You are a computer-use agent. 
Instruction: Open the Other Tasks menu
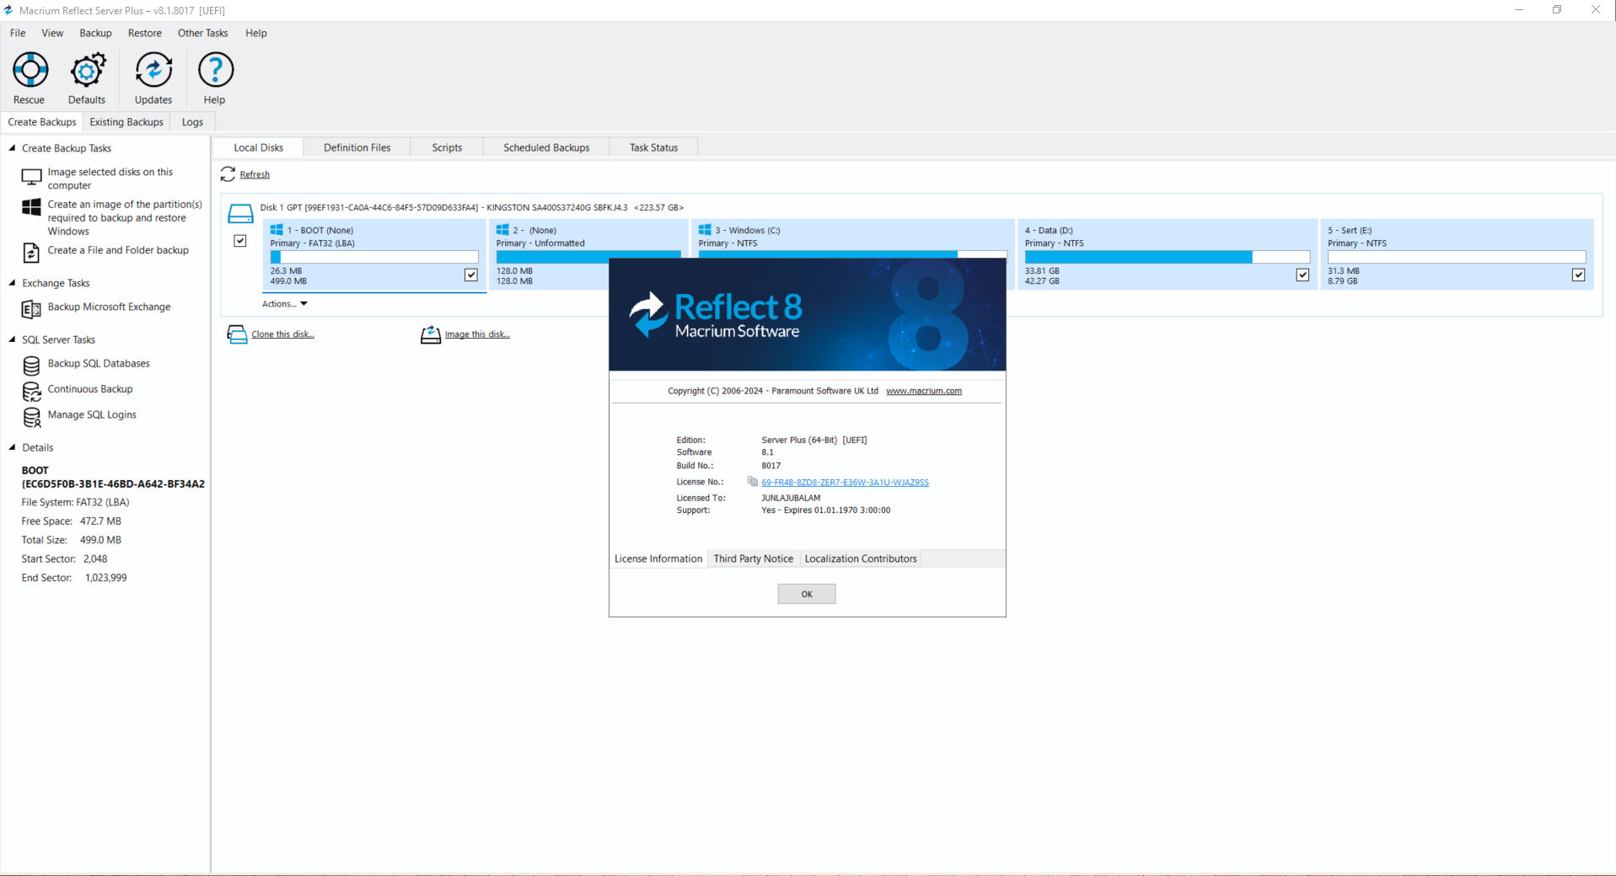click(x=203, y=33)
